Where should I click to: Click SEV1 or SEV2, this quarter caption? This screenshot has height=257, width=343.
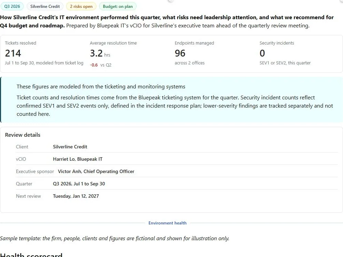point(285,63)
